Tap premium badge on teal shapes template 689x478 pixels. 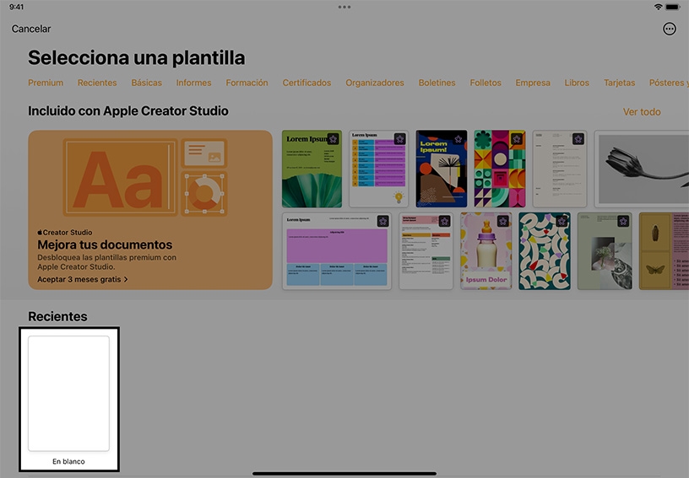[x=562, y=222]
